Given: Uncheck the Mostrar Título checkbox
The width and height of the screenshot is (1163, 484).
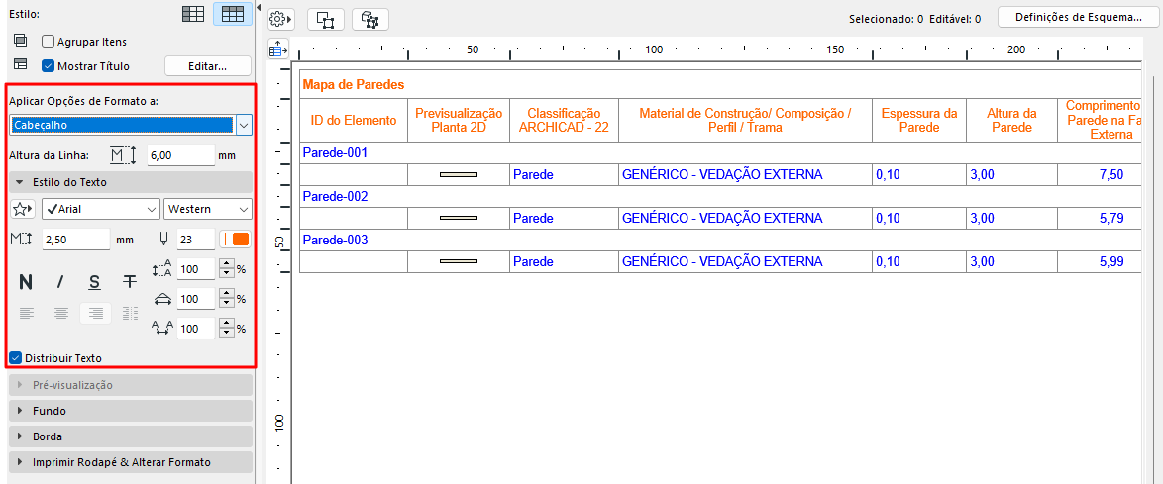Looking at the screenshot, I should 49,66.
